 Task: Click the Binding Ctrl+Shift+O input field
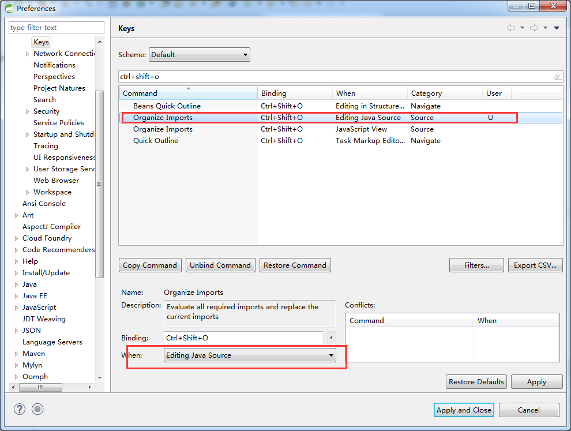coord(243,338)
